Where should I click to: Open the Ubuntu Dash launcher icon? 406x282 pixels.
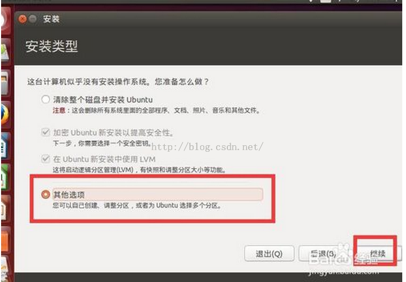point(5,21)
